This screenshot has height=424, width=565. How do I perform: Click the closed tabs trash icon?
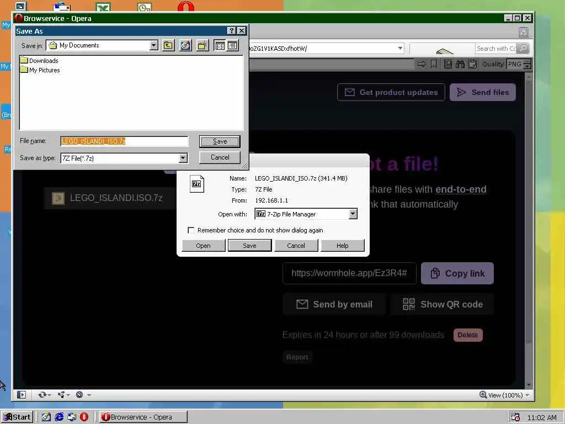tap(524, 33)
